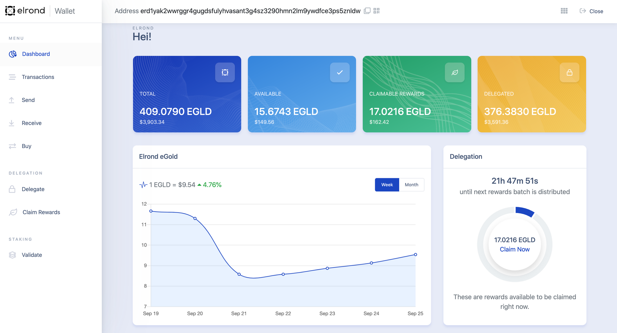Go to the Send page
The image size is (617, 333).
(x=51, y=100)
